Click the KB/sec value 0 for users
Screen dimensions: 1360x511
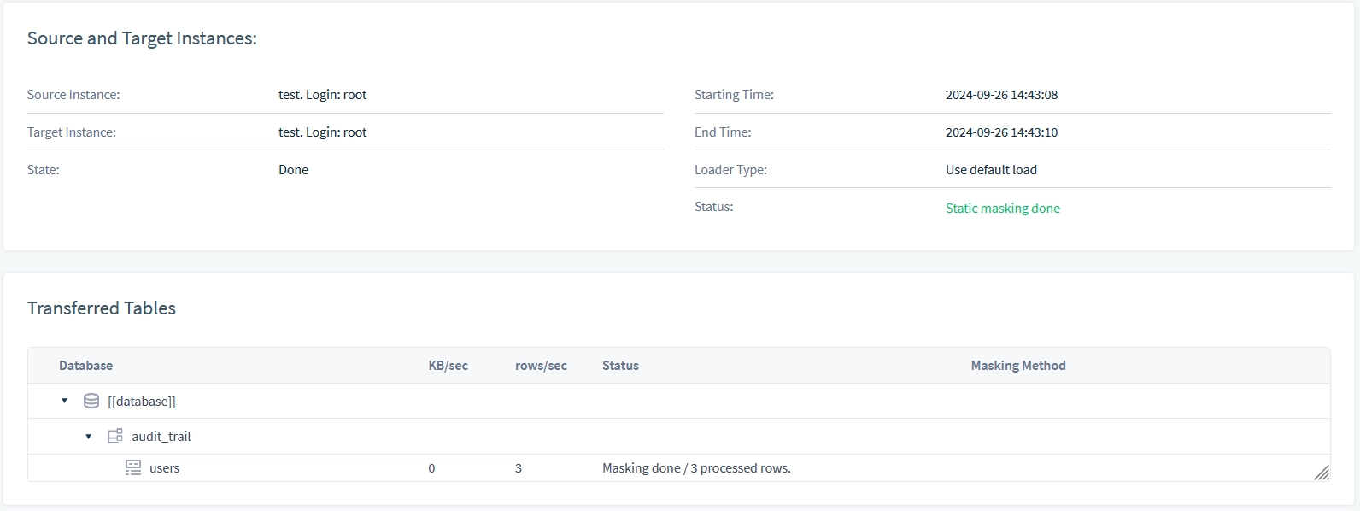click(x=431, y=468)
